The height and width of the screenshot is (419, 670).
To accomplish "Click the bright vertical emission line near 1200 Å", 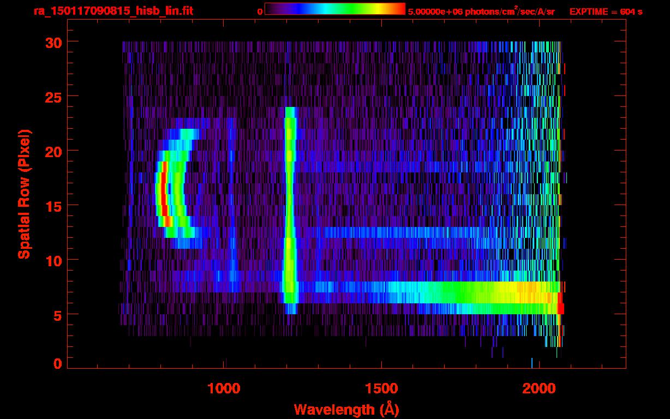I will coord(289,207).
